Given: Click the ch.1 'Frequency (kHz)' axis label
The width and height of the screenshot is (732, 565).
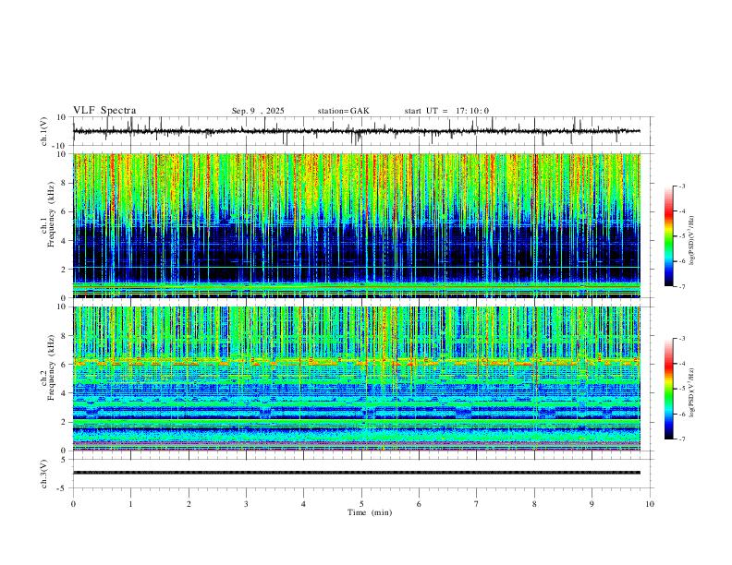Looking at the screenshot, I should 51,214.
